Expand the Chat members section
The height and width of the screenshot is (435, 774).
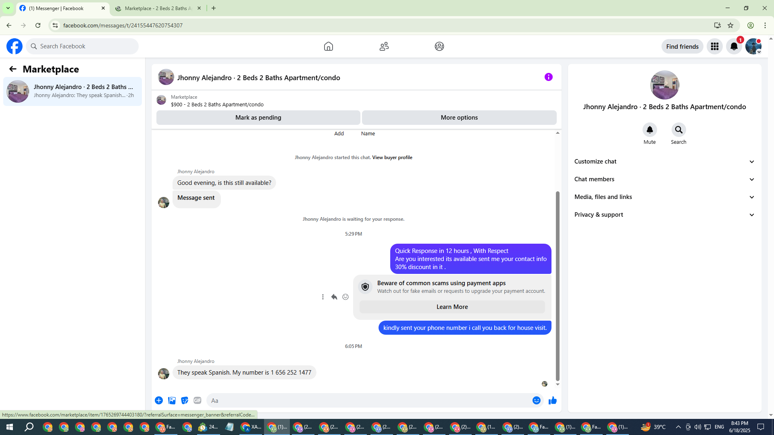coord(665,179)
